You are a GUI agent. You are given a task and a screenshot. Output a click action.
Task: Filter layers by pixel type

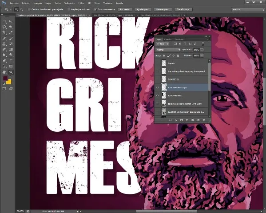(175, 44)
